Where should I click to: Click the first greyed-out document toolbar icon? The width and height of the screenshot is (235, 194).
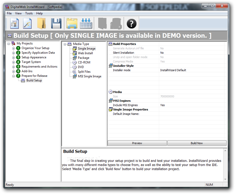click(102, 23)
